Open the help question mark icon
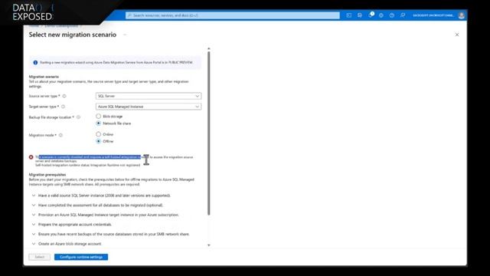The height and width of the screenshot is (276, 490). click(x=392, y=15)
